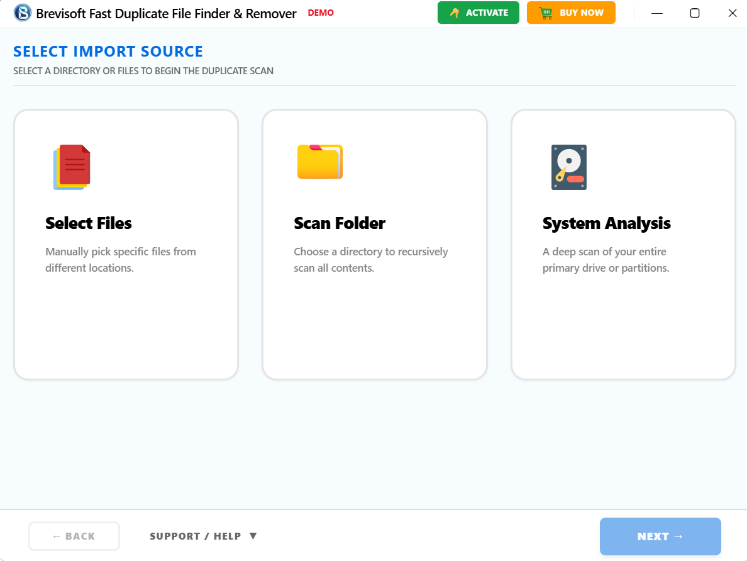Go back using the BACK button
The width and height of the screenshot is (747, 561).
point(74,536)
